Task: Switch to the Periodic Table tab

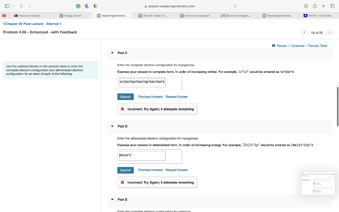Action: point(153,16)
